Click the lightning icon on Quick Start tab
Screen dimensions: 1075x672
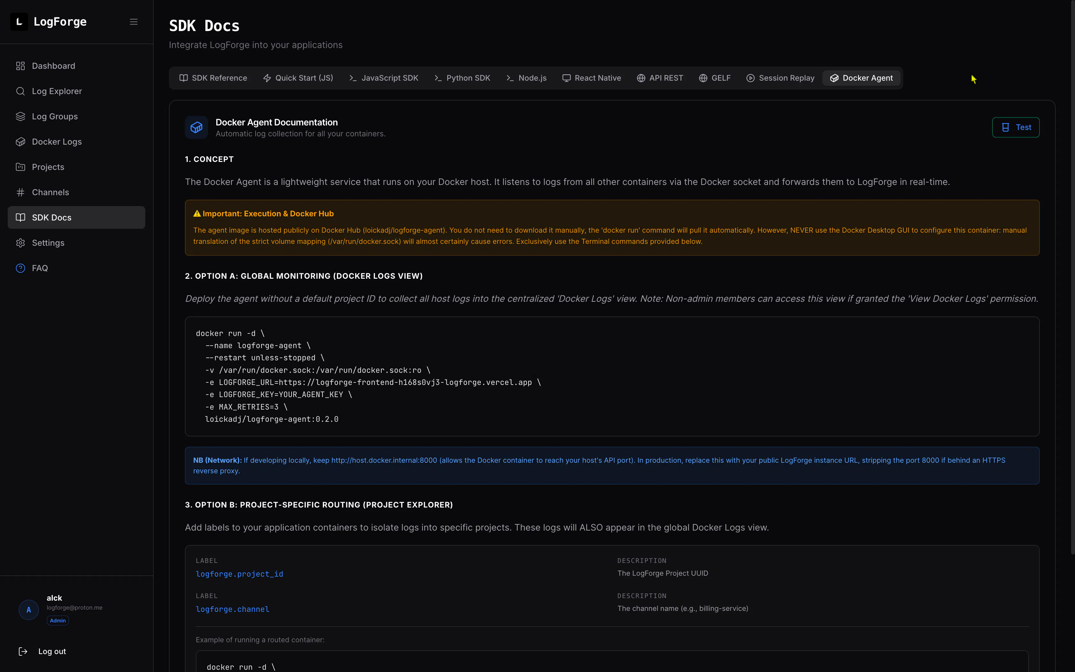point(267,78)
